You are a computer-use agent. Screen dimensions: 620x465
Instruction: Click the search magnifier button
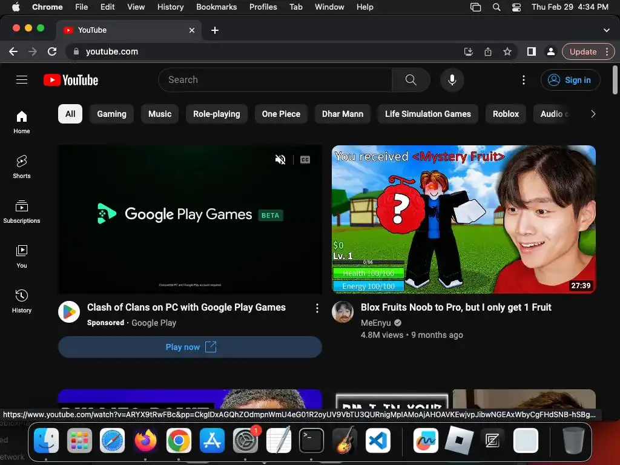pyautogui.click(x=411, y=80)
